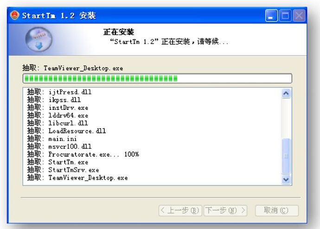Click the green installation progress bar

point(158,78)
